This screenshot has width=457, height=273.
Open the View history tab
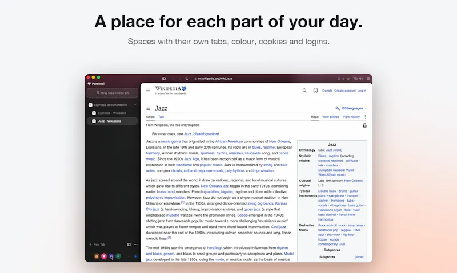[351, 117]
